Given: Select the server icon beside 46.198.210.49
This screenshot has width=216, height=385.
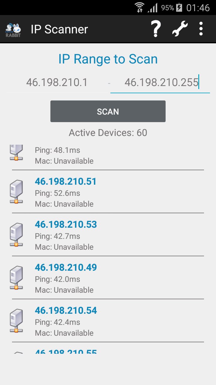Looking at the screenshot, I should (16, 278).
